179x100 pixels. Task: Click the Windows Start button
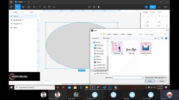pos(11,87)
